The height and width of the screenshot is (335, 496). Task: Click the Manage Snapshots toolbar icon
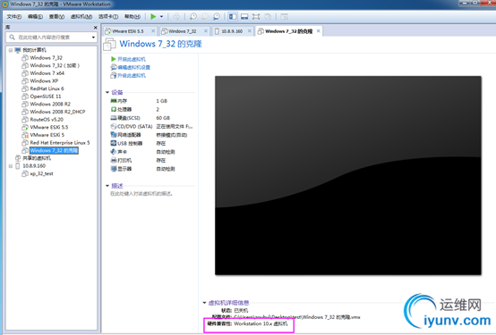217,16
